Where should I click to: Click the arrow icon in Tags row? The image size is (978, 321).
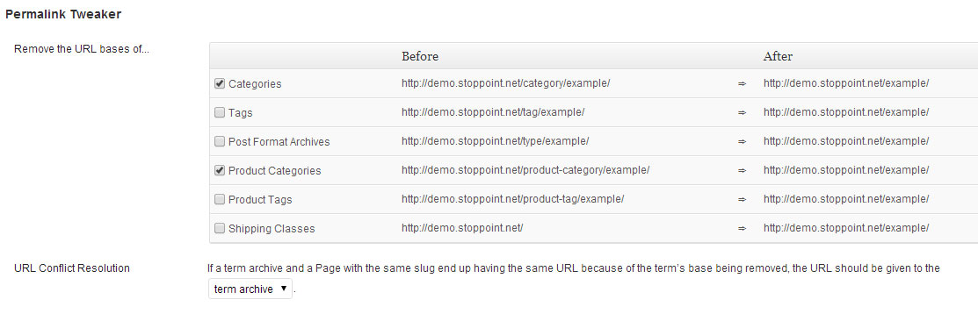coord(742,112)
